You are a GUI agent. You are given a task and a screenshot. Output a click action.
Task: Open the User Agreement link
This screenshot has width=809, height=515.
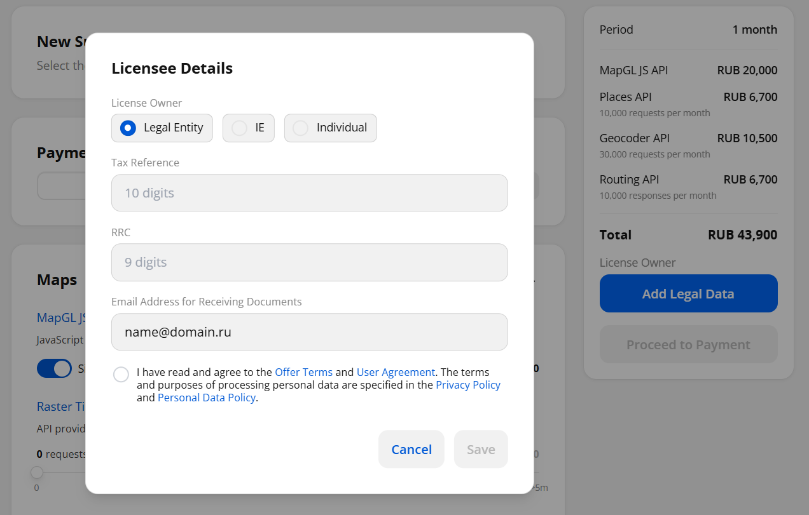(396, 372)
